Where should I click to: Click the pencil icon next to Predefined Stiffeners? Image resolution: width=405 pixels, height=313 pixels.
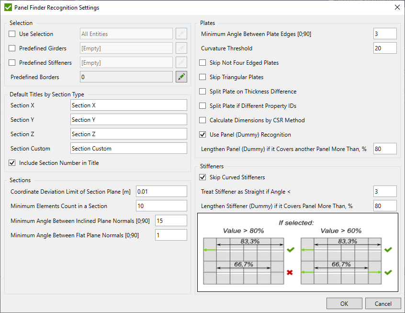click(x=181, y=62)
